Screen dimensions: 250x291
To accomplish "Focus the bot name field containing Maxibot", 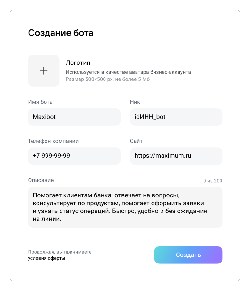I will (x=74, y=117).
